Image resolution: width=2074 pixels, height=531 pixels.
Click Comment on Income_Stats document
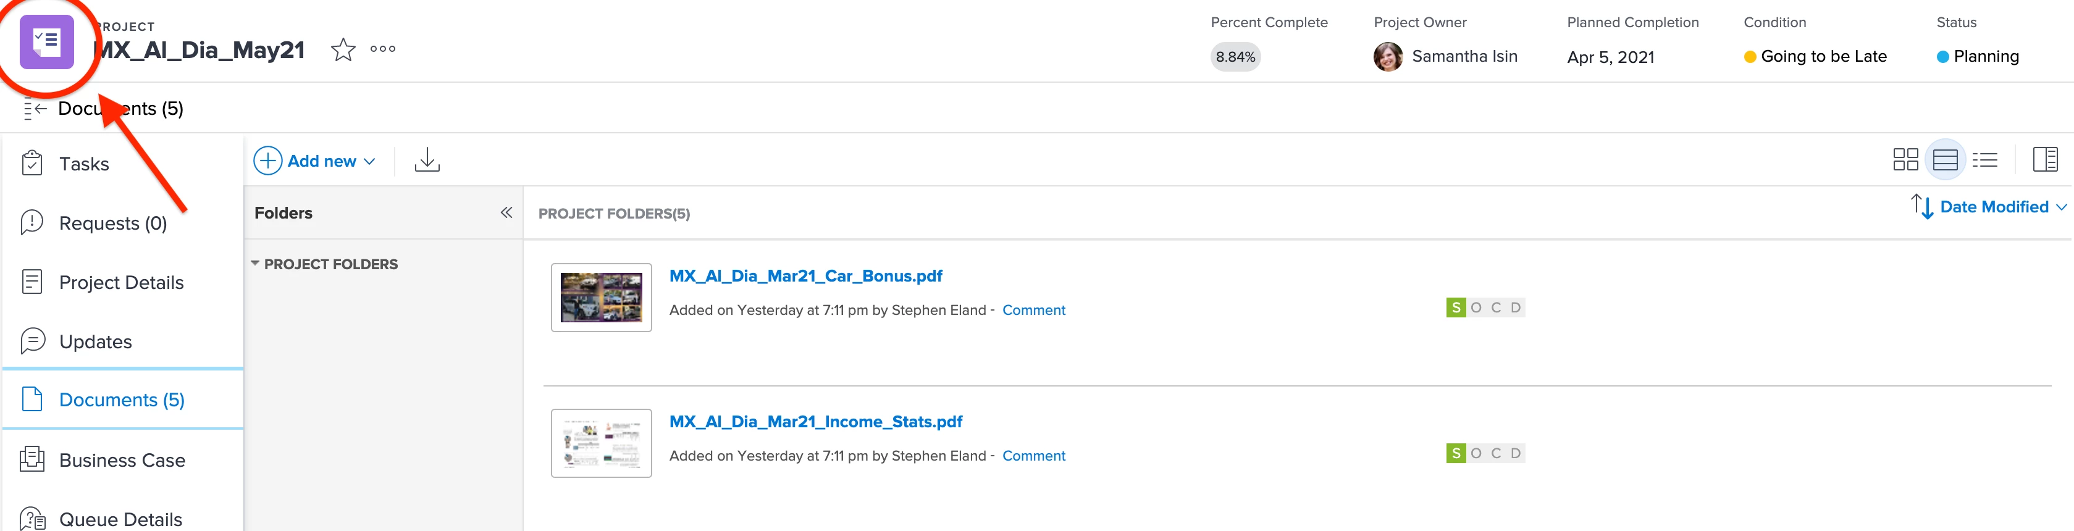point(1033,456)
